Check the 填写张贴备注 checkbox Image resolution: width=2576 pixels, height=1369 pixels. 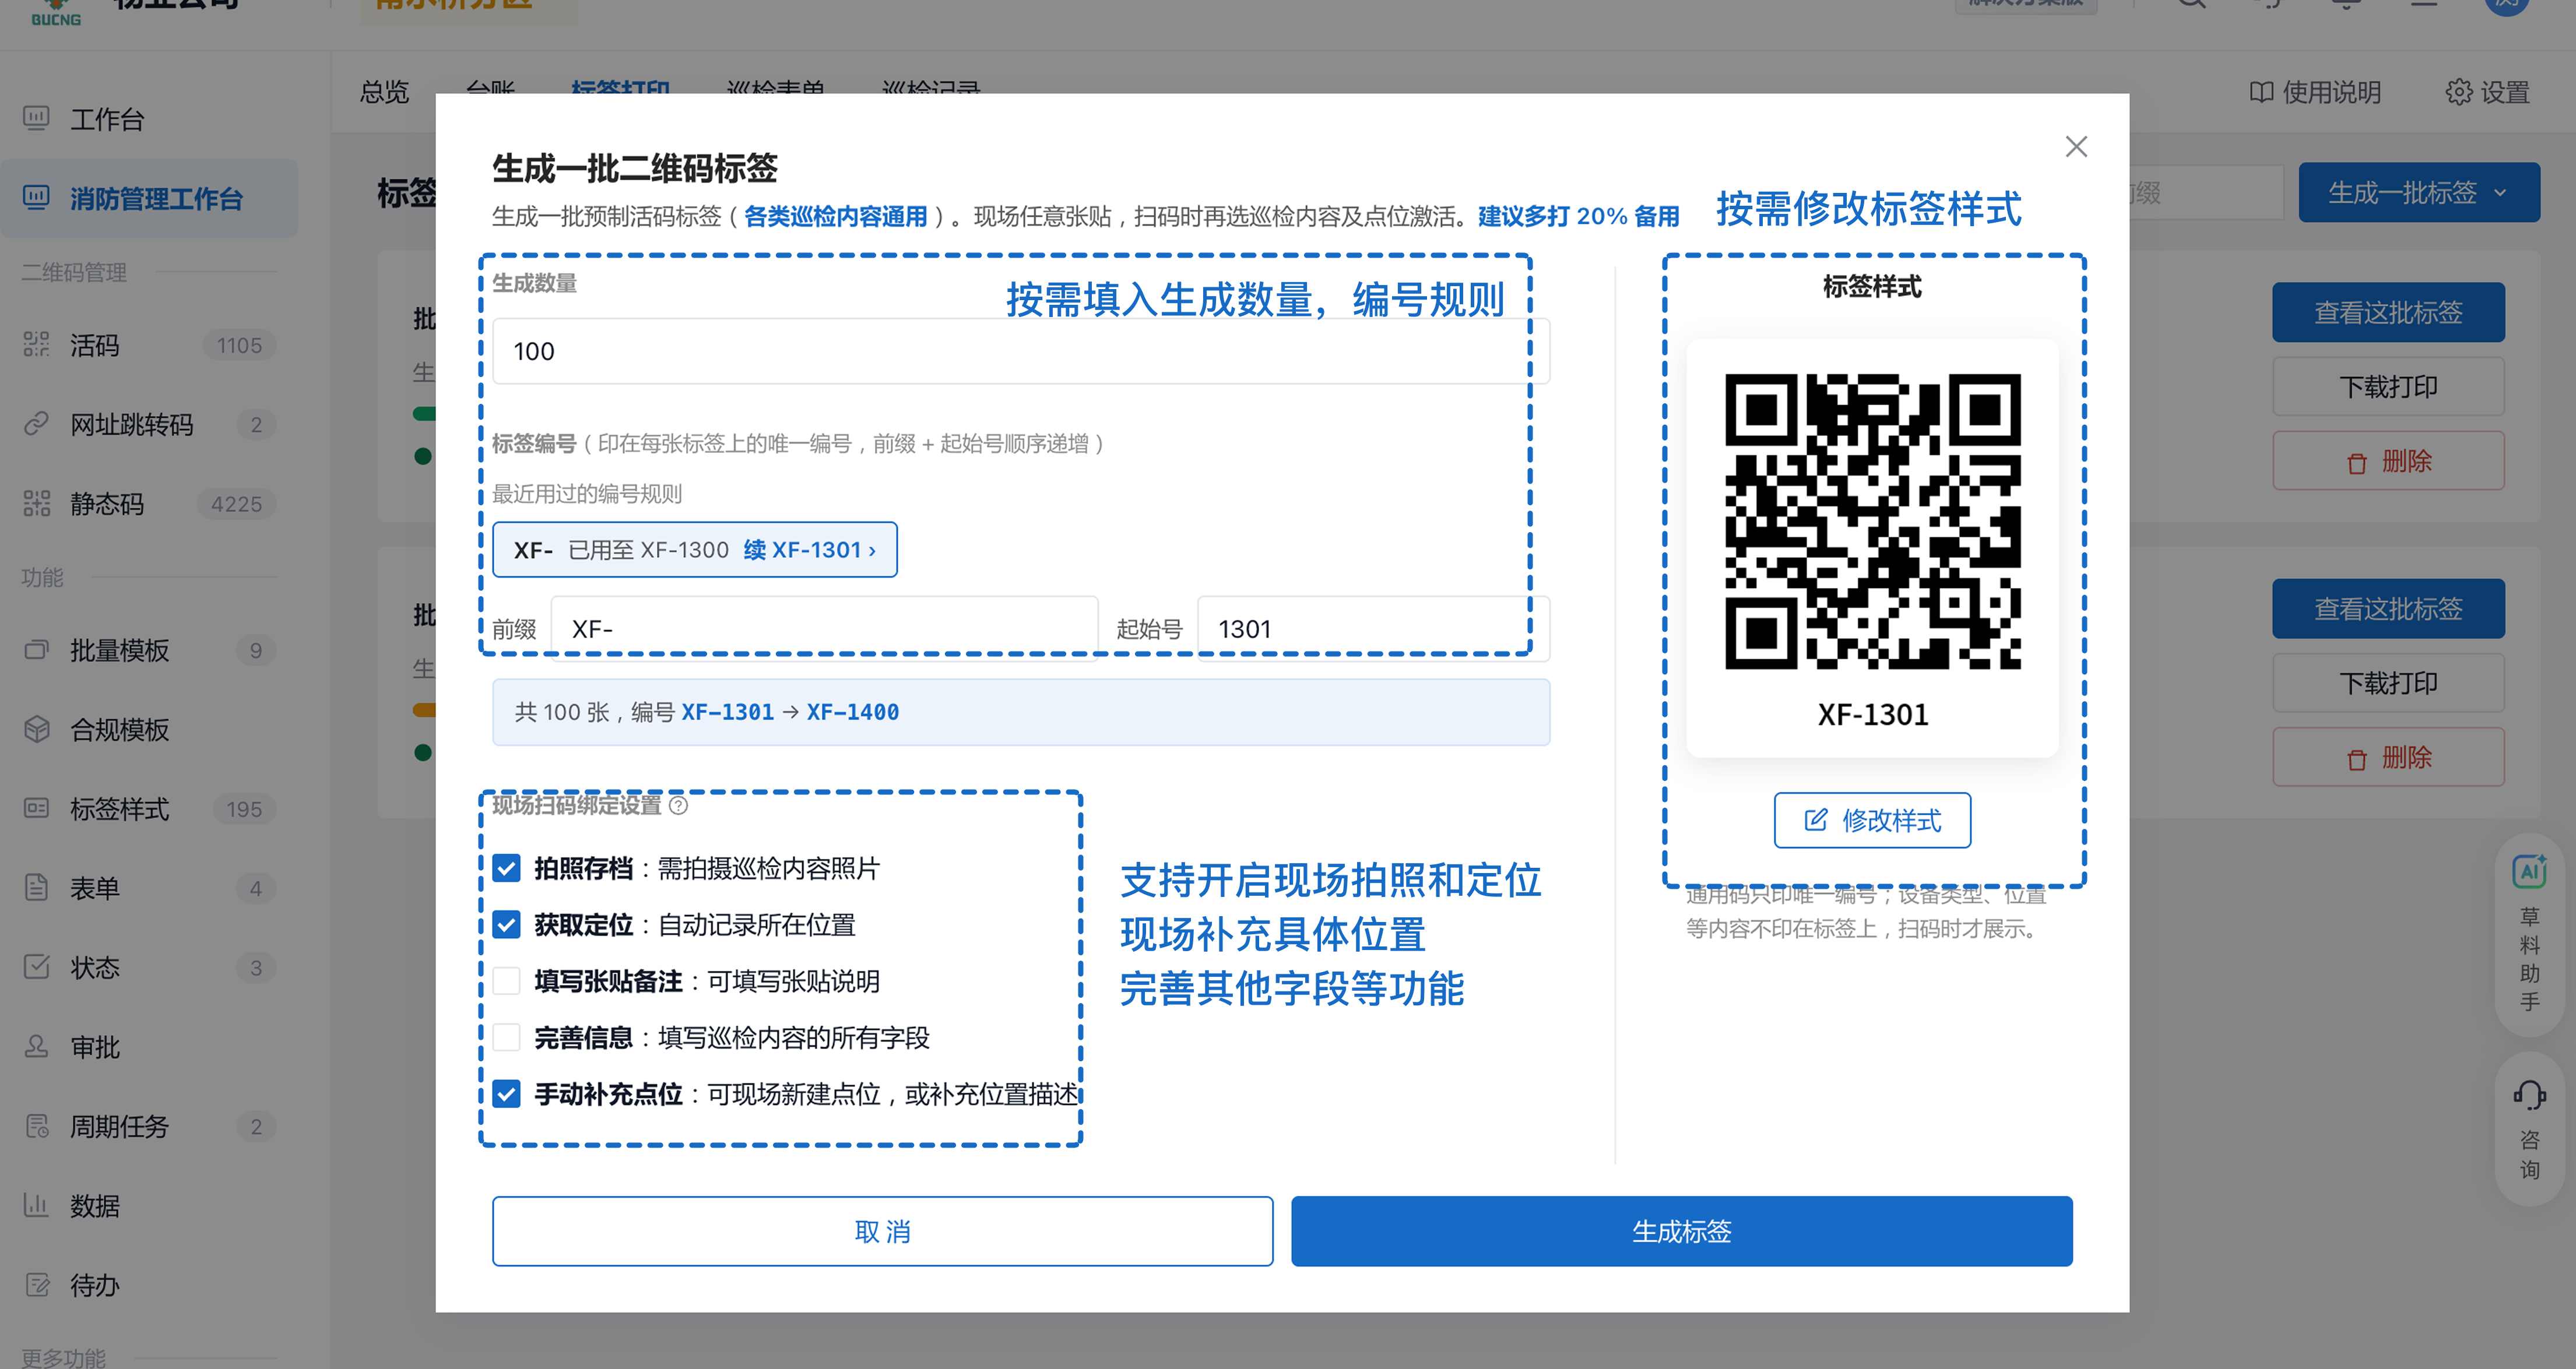pyautogui.click(x=507, y=981)
